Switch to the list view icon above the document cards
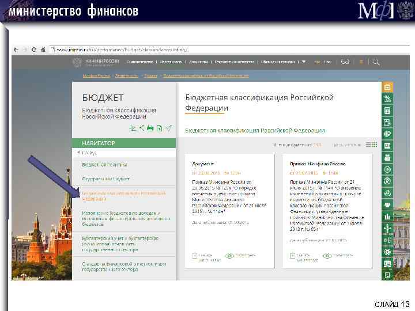 368,145
